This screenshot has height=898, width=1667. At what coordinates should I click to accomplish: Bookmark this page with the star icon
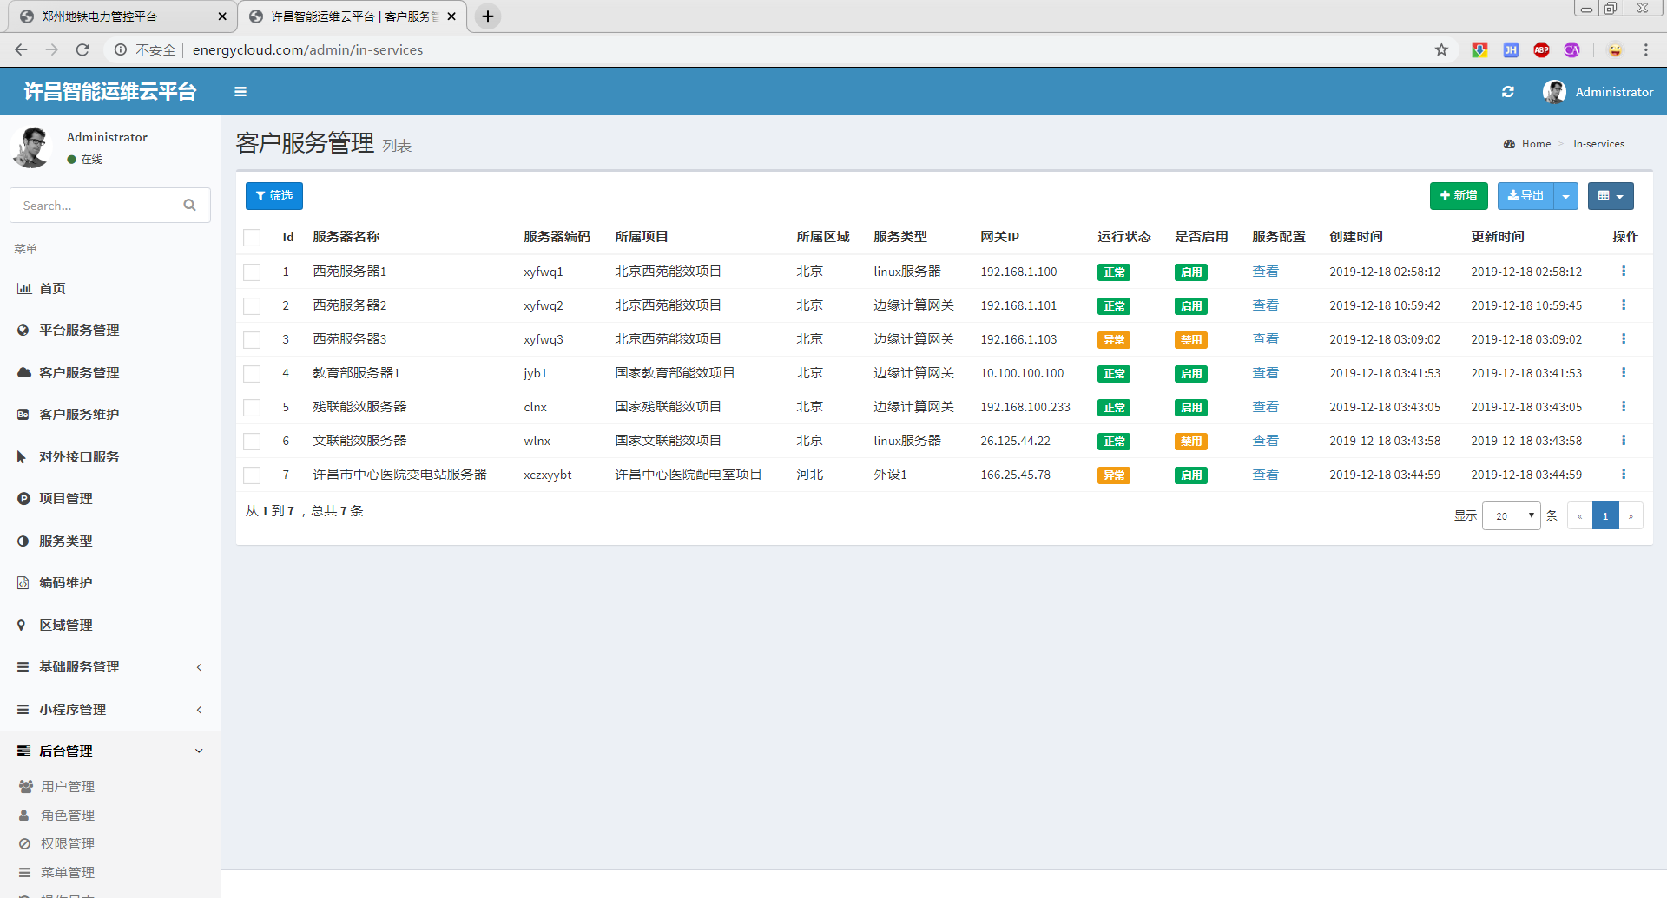click(x=1441, y=50)
